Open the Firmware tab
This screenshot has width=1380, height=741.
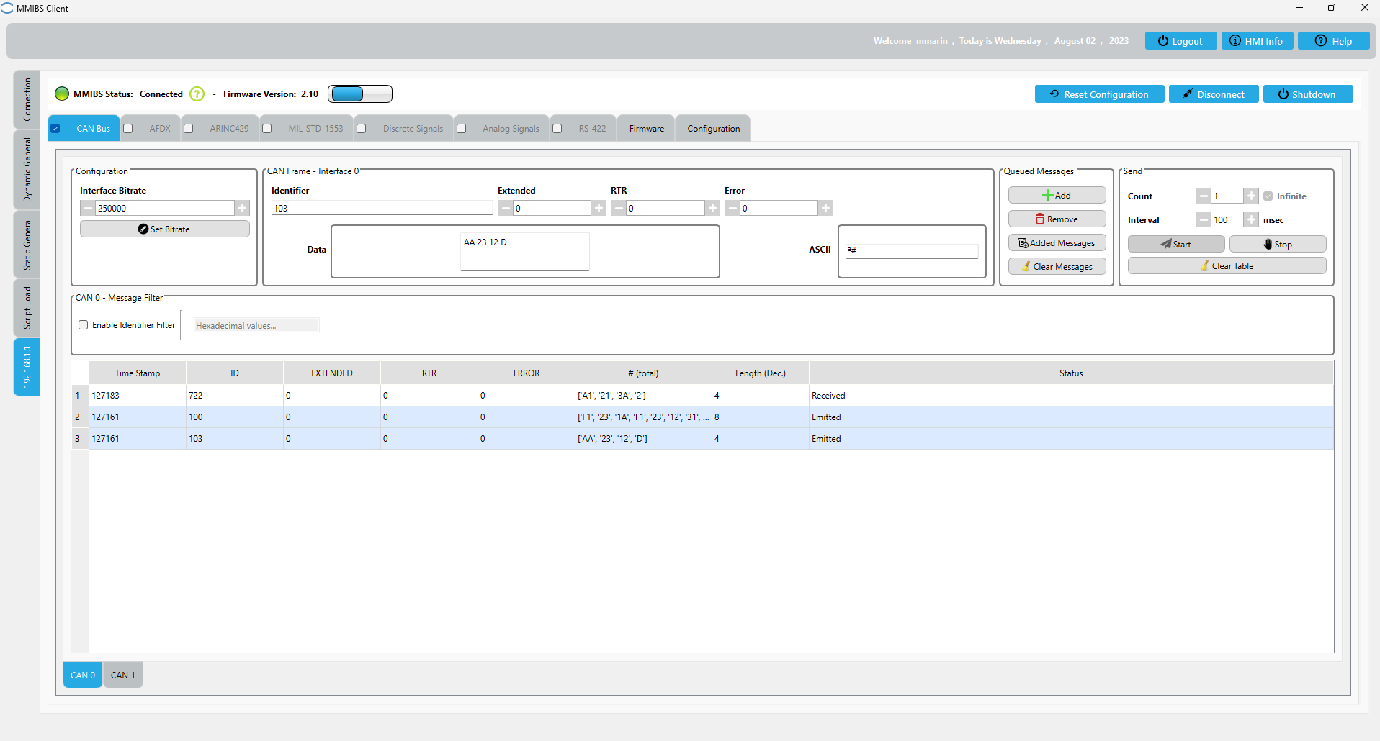[x=646, y=129]
